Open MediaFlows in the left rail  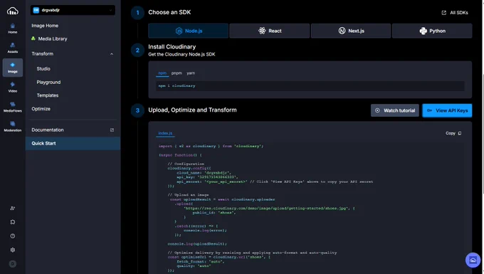pos(12,107)
